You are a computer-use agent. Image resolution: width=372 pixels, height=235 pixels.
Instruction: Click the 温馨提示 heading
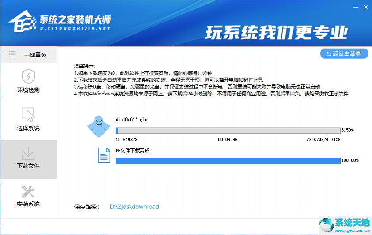point(85,66)
